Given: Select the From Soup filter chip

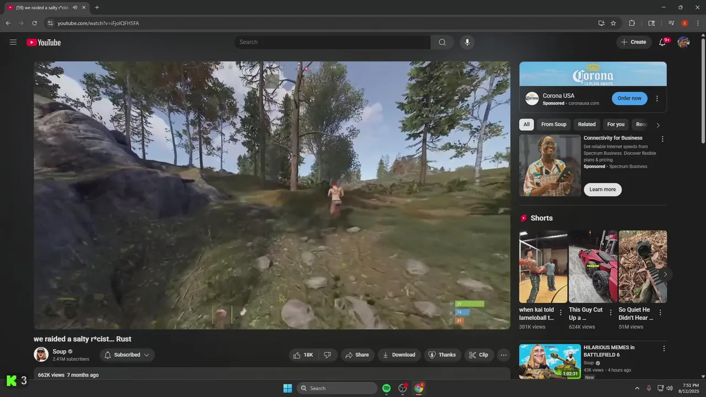Looking at the screenshot, I should 554,125.
